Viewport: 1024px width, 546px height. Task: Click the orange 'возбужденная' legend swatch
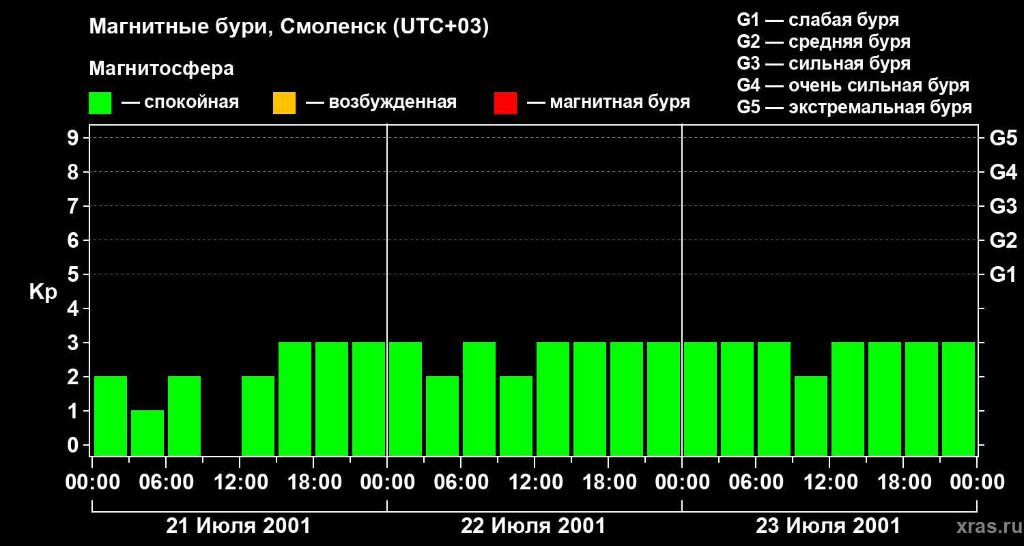point(284,103)
